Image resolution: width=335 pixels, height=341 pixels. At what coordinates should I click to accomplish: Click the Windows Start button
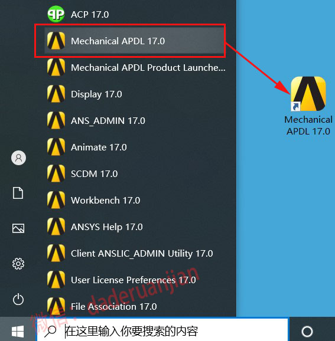[x=18, y=332]
